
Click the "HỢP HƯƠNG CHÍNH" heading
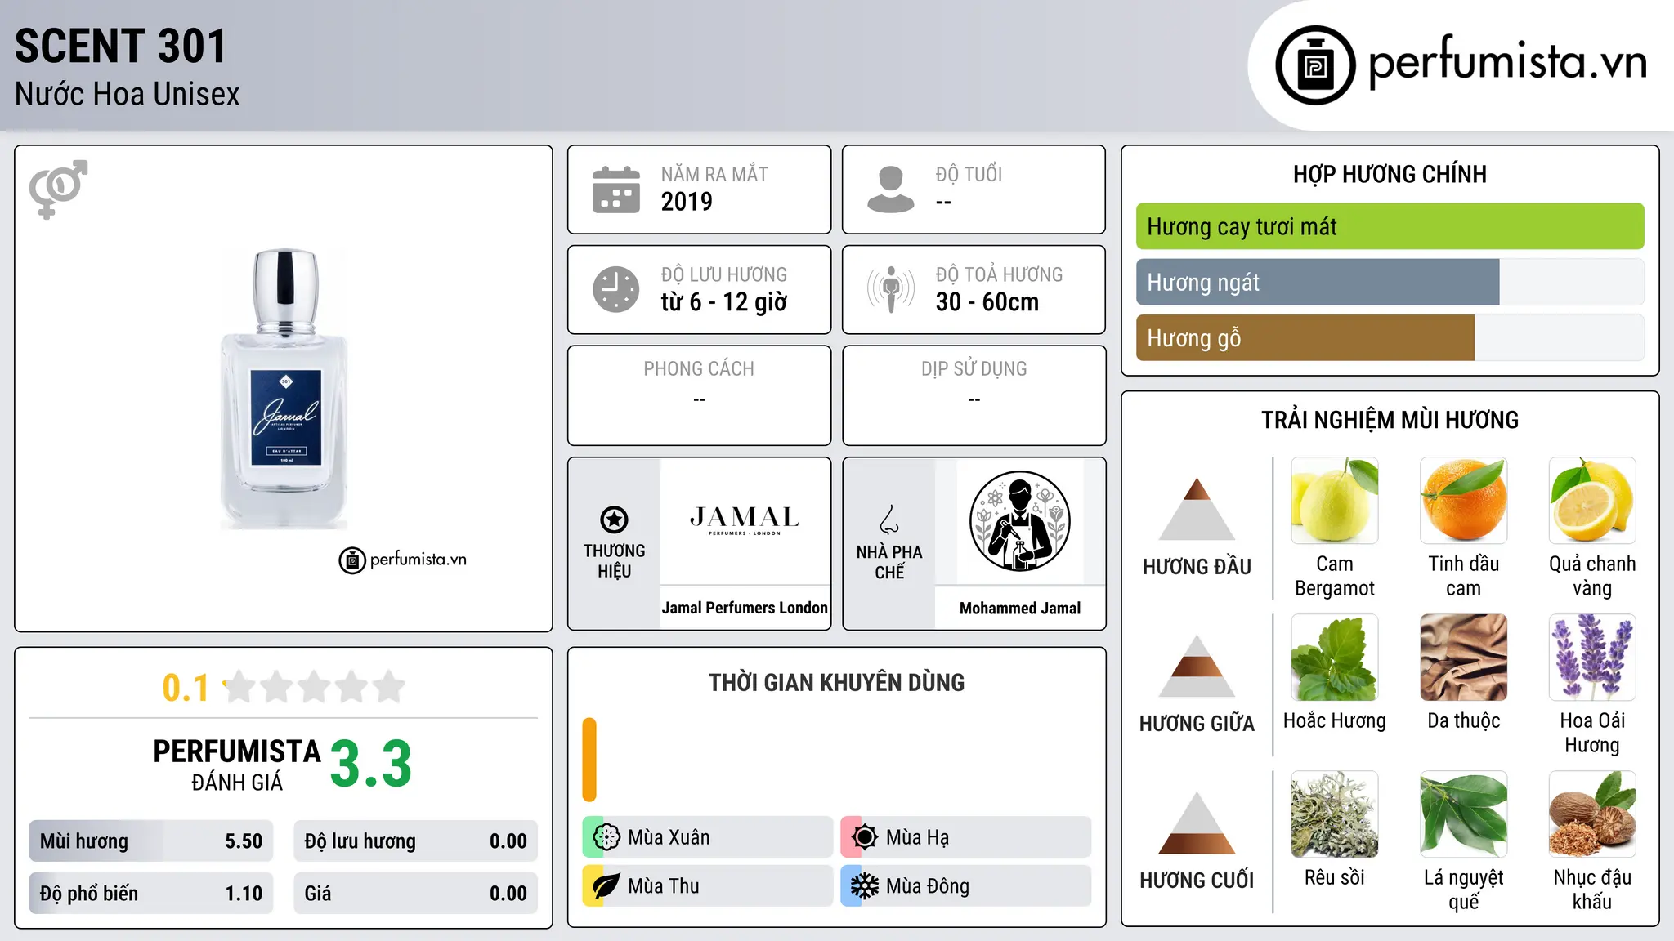click(1390, 174)
